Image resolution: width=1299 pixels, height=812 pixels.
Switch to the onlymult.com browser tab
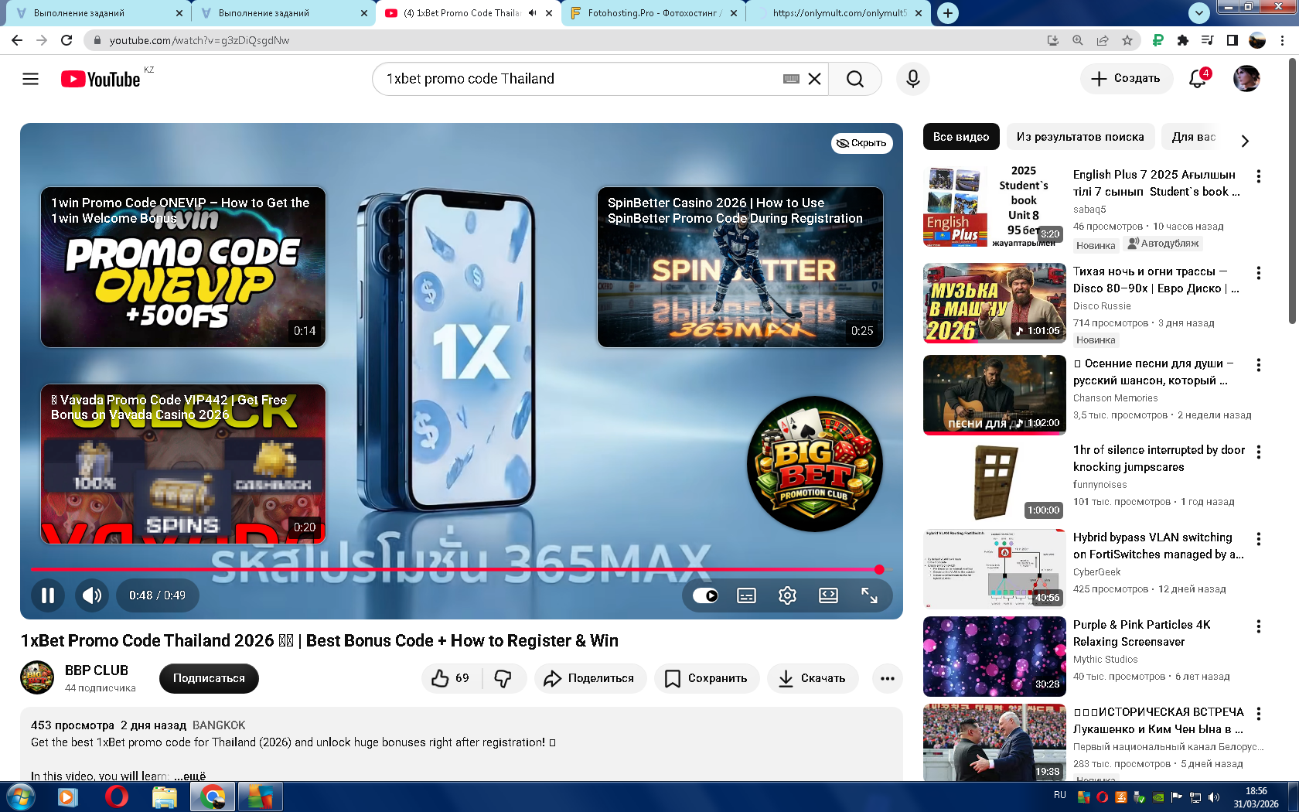pos(839,13)
